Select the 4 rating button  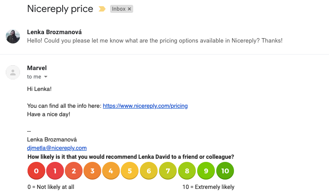pos(111,171)
